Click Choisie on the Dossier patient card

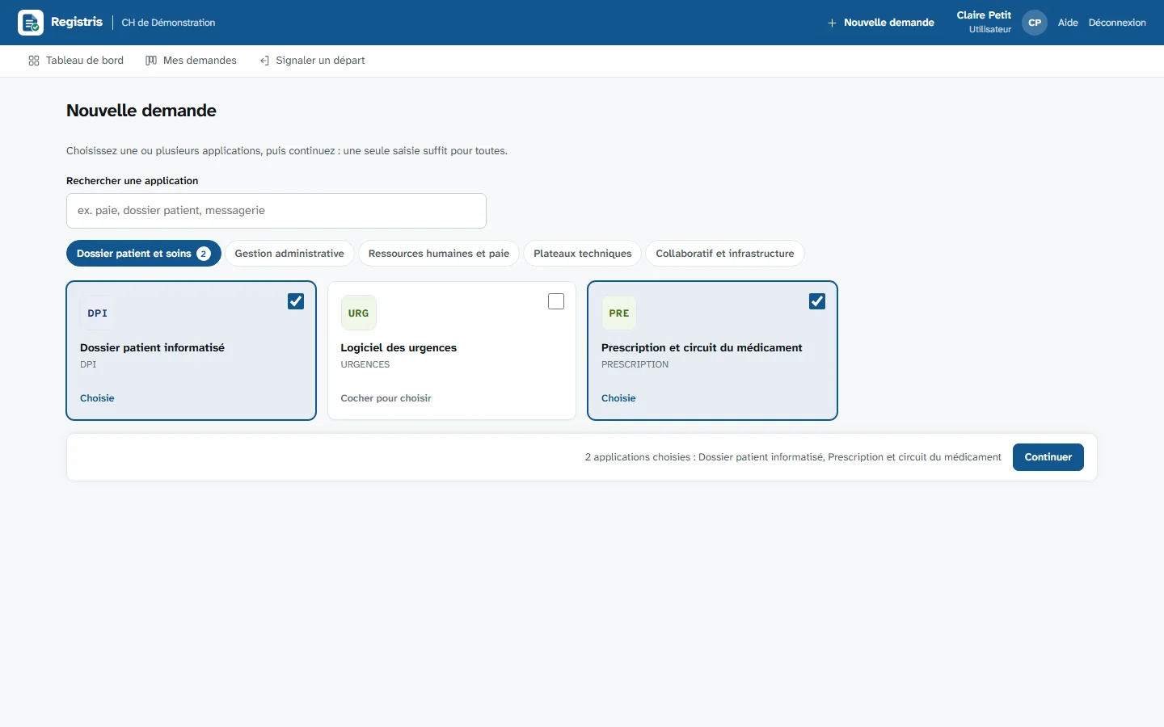[x=97, y=398]
